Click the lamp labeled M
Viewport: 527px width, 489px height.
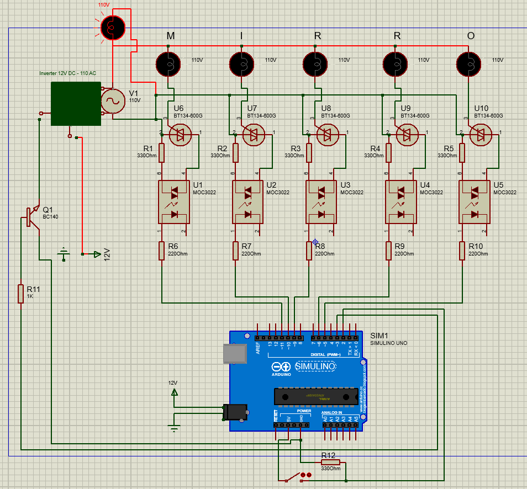click(x=169, y=64)
